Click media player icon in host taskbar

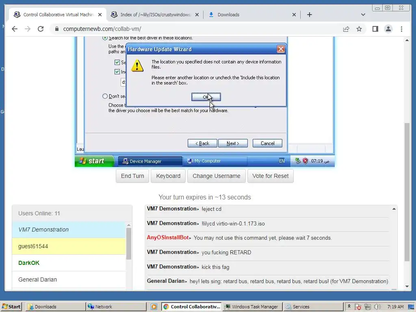click(x=154, y=307)
